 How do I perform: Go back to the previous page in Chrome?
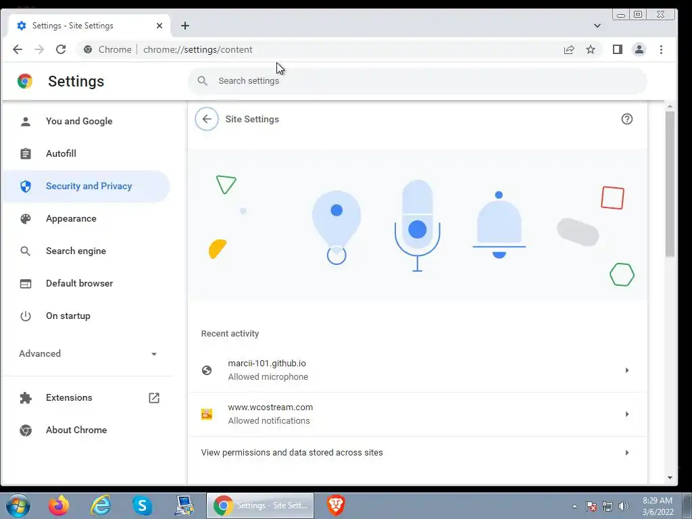(18, 49)
